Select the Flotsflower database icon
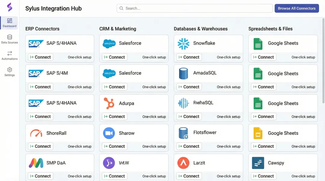Viewport: 325px width, 181px height. tap(184, 132)
